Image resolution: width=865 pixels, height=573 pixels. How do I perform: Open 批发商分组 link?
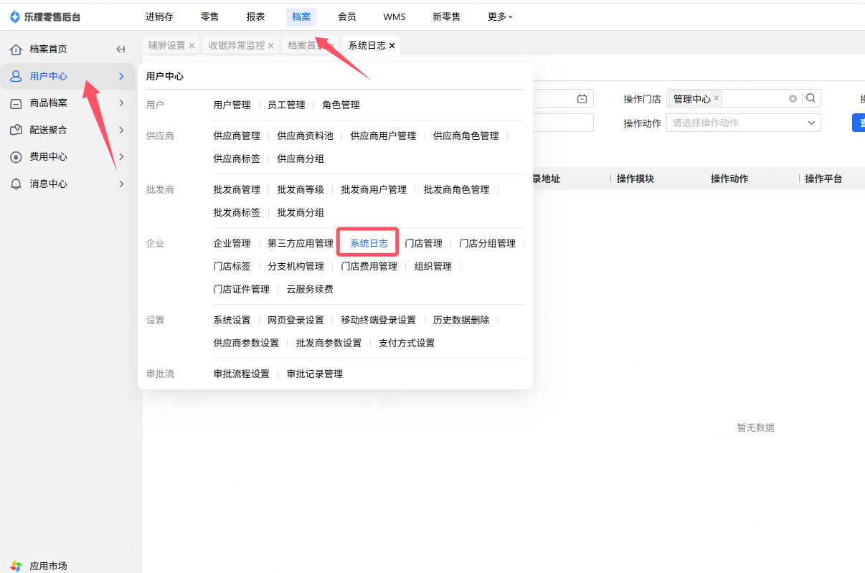[x=301, y=212]
